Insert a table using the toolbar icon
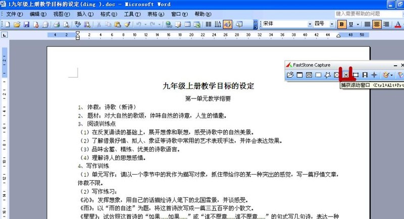The image size is (404, 219). click(x=187, y=24)
